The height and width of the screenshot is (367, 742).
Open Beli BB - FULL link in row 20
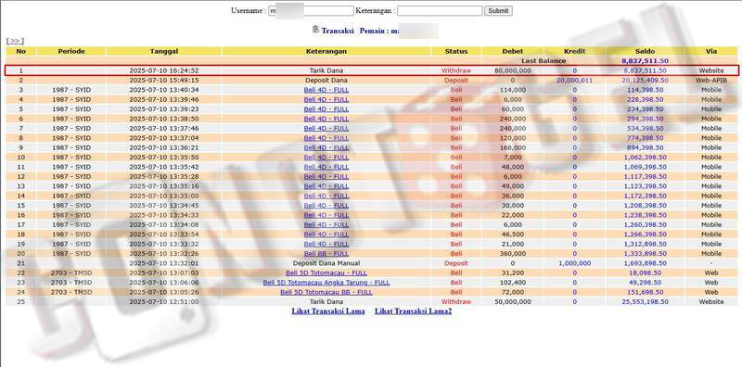coord(326,254)
